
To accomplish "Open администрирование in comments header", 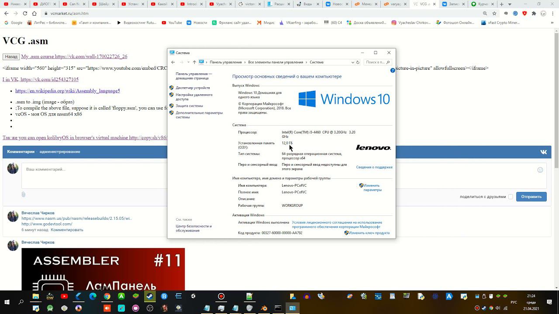I will click(60, 152).
